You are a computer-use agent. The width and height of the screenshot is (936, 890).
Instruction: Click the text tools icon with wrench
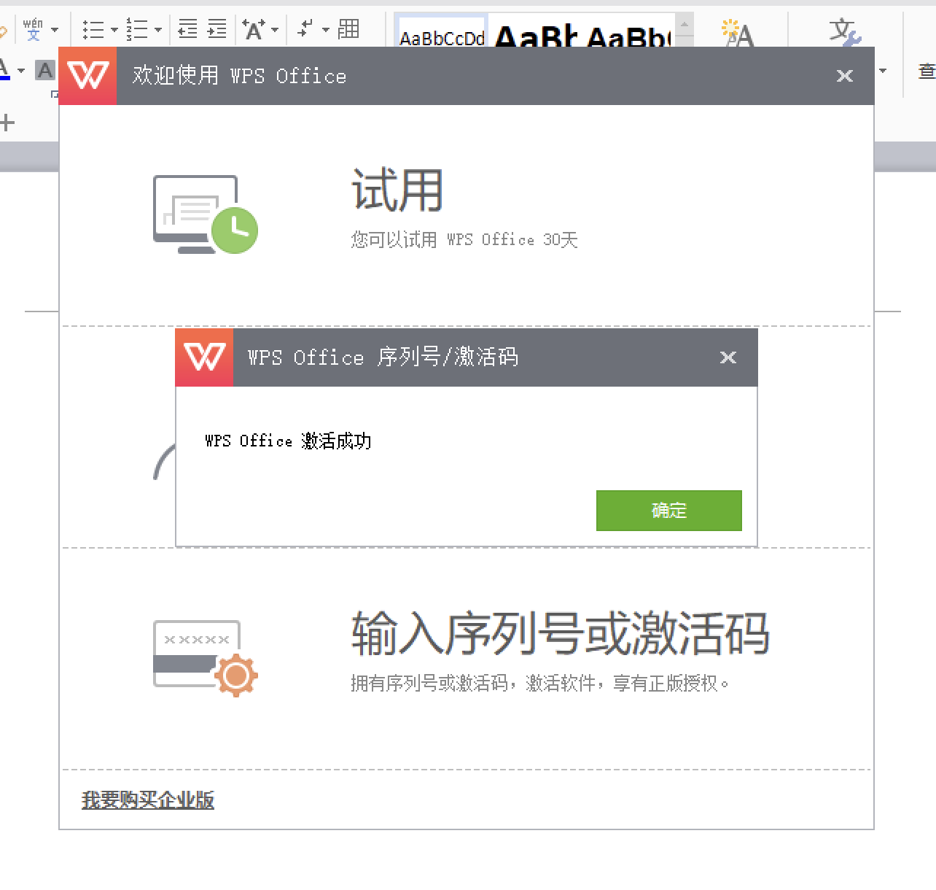click(x=844, y=32)
